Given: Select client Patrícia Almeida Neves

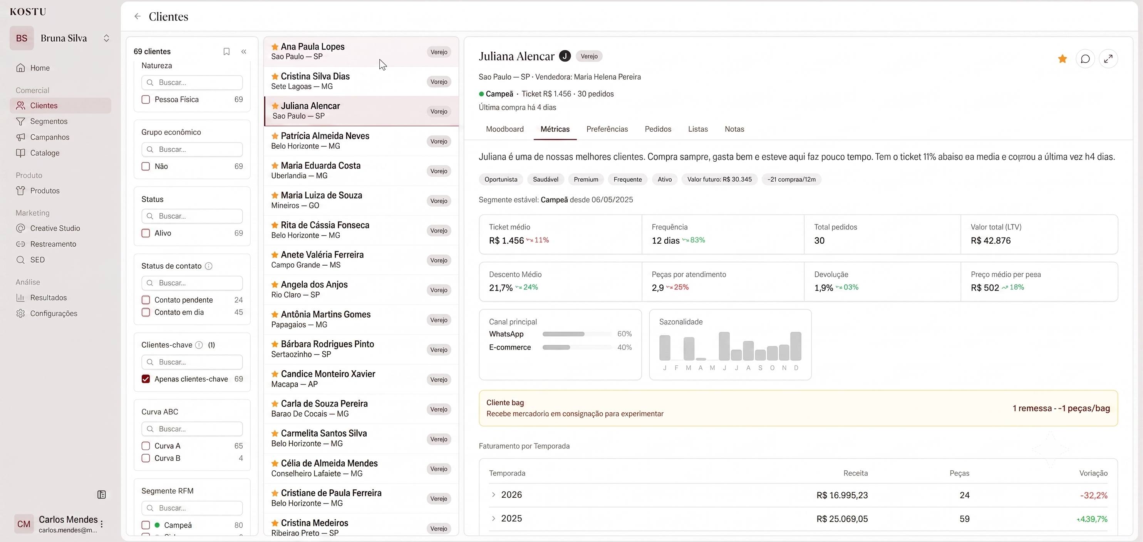Looking at the screenshot, I should 361,141.
